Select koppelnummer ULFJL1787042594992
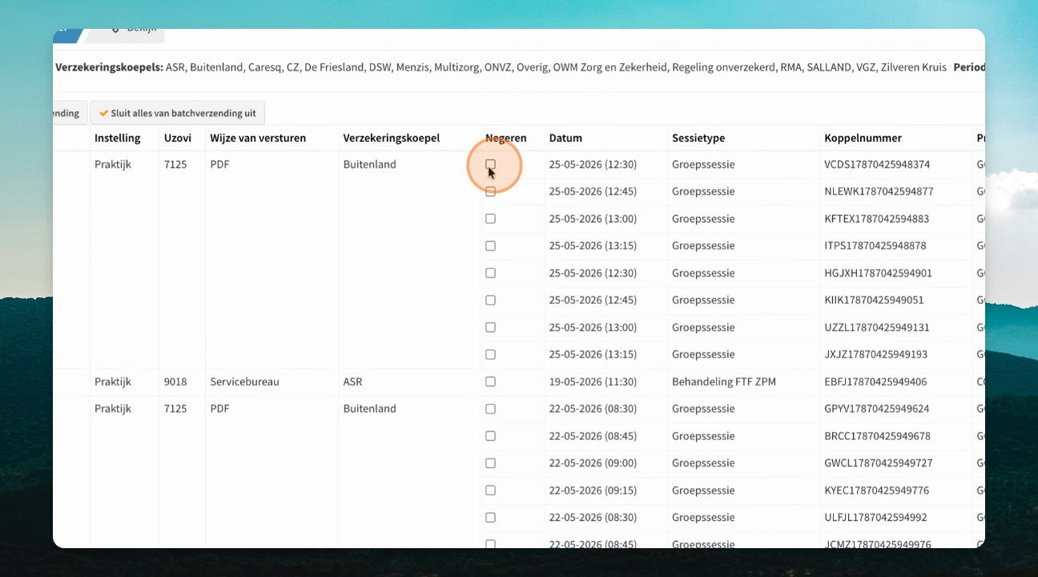Image resolution: width=1038 pixels, height=577 pixels. 876,518
